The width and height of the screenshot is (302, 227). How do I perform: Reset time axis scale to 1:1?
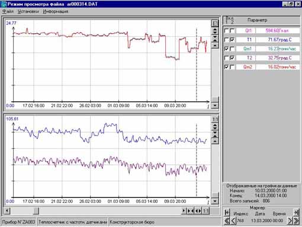[x=205, y=211]
